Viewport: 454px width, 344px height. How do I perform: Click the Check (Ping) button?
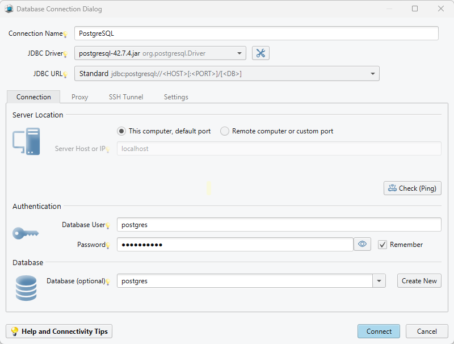(413, 188)
